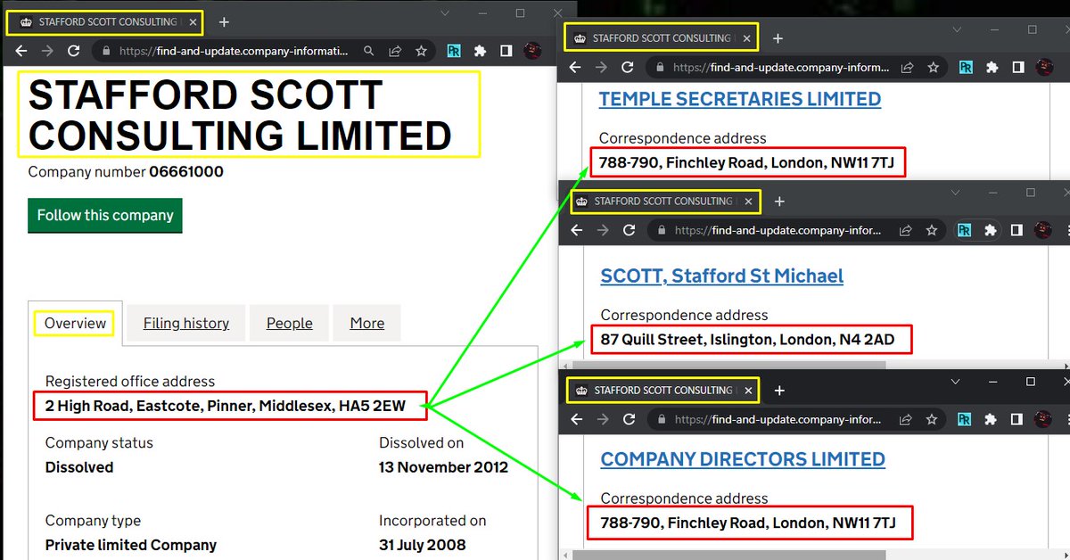Open the Extensions puzzle icon in the Overview window
The image size is (1070, 560).
[x=480, y=52]
